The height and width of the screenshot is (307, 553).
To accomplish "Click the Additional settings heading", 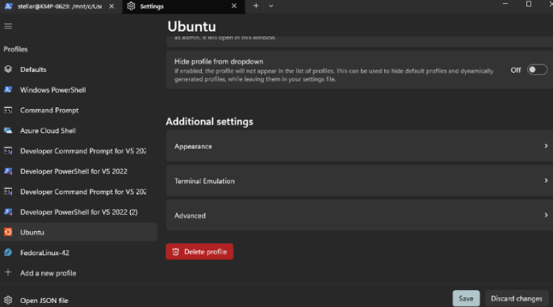I will [x=209, y=121].
